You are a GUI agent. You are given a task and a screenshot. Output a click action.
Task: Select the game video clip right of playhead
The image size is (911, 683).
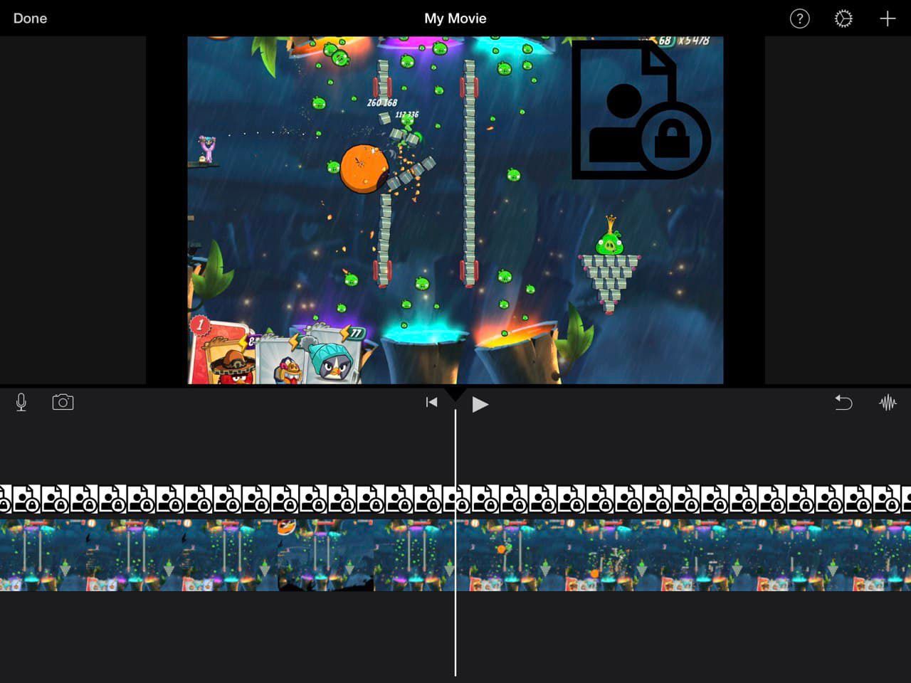[684, 555]
